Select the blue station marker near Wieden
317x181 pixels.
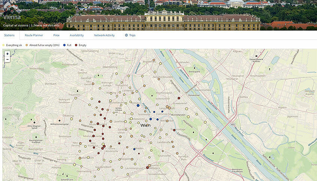[134, 149]
